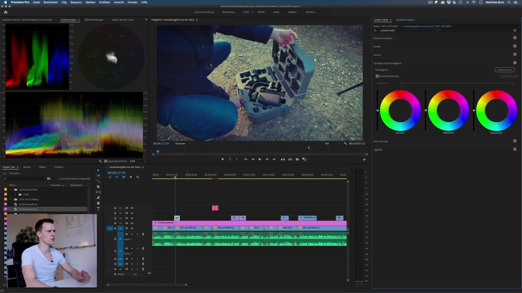Play the sequence in Program monitor
The height and width of the screenshot is (293, 522).
[x=260, y=159]
